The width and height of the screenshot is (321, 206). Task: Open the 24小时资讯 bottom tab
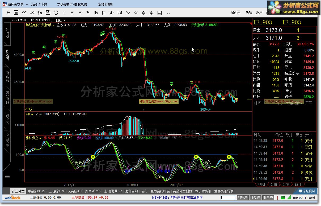[203, 191]
